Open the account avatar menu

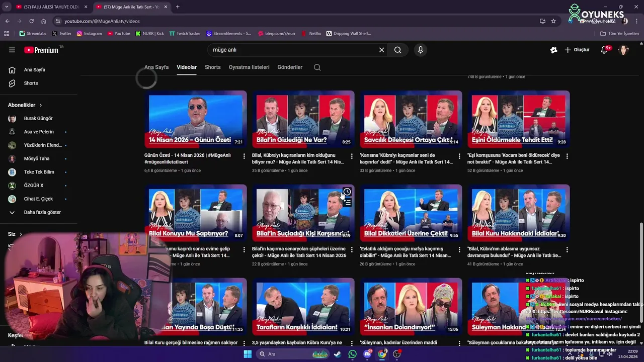624,50
